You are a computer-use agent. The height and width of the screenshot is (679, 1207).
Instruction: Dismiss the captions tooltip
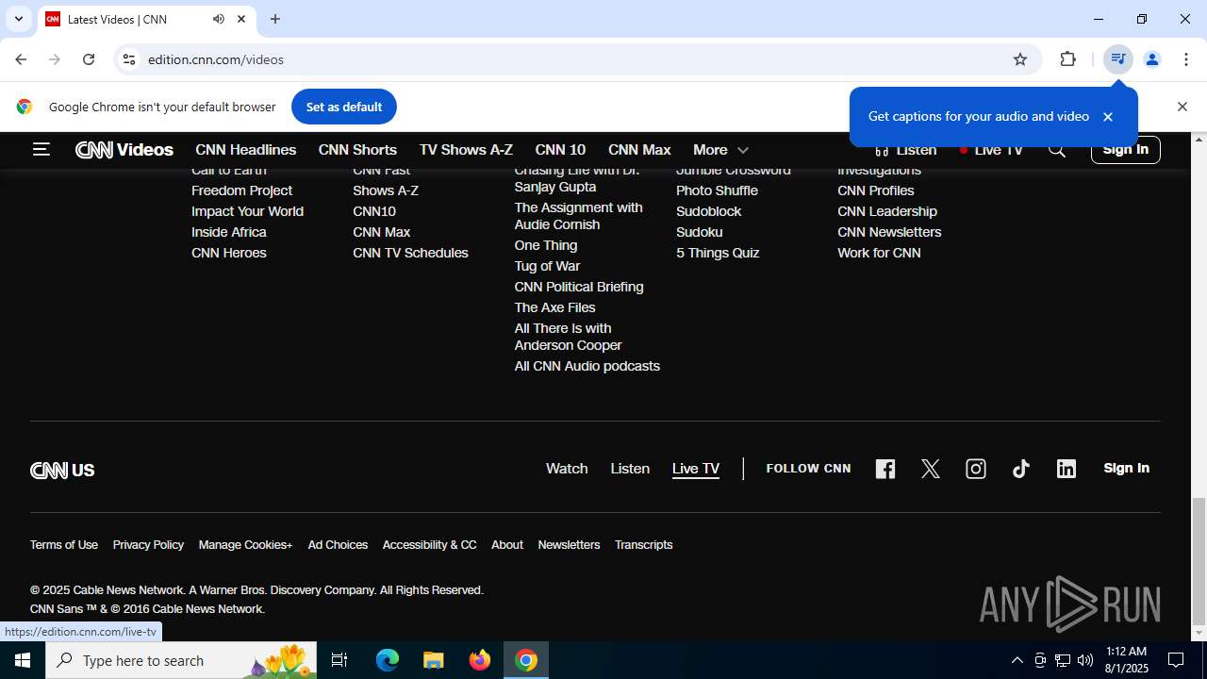click(x=1108, y=117)
